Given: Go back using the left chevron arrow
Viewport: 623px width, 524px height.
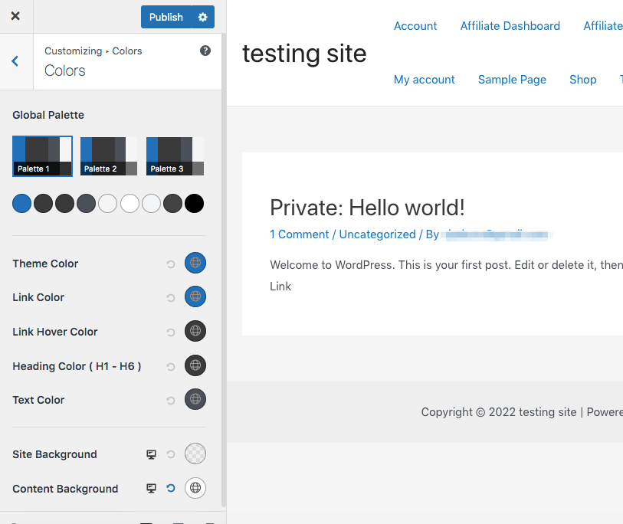Looking at the screenshot, I should point(15,61).
